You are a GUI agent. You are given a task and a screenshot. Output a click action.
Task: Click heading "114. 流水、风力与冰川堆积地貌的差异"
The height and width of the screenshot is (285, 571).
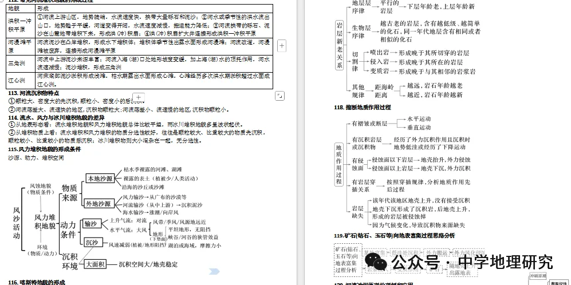57,117
